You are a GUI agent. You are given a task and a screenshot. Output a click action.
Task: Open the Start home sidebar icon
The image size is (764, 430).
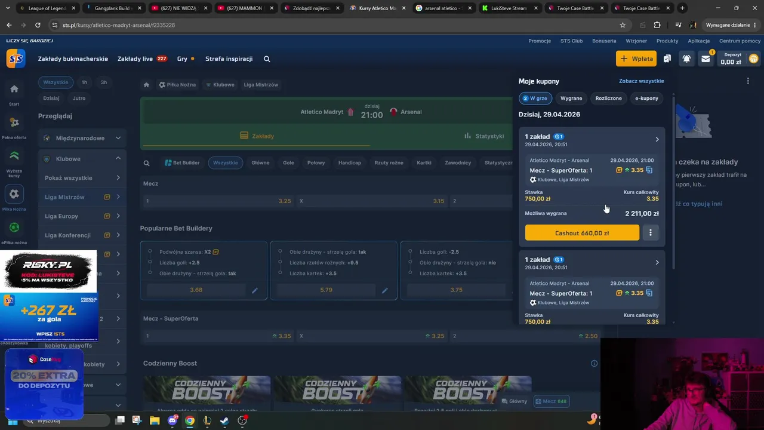[x=14, y=89]
